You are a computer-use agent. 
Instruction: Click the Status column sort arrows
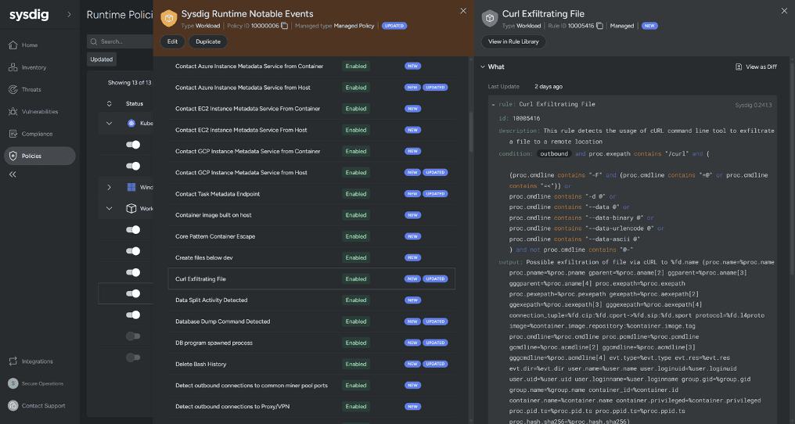point(109,103)
